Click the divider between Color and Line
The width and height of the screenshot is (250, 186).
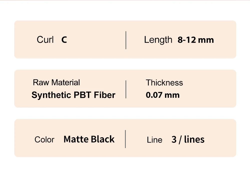[x=125, y=139]
